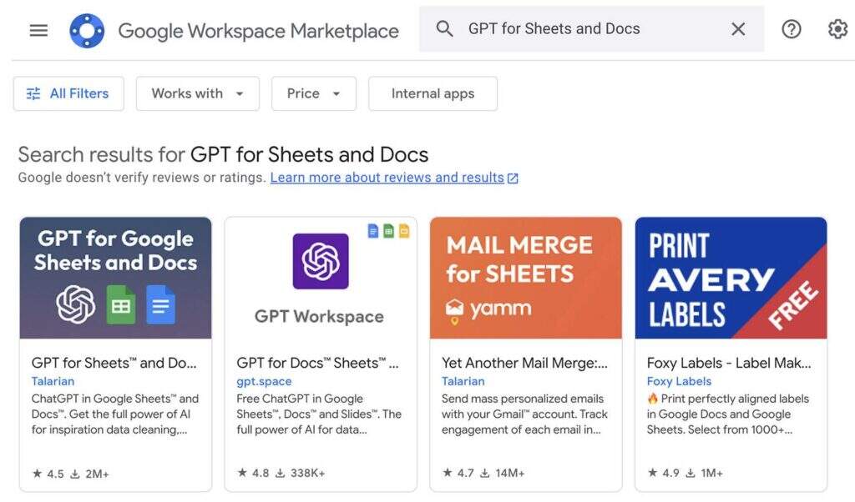The height and width of the screenshot is (502, 855).
Task: Open the GPT Workspace app thumbnail
Action: (x=321, y=278)
